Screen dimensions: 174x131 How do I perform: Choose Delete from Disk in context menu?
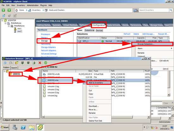tap(96, 121)
